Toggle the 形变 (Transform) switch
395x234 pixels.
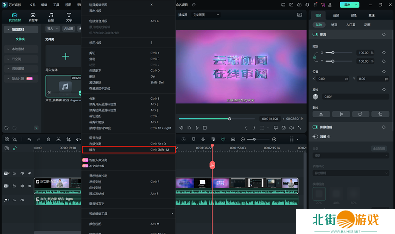click(316, 35)
